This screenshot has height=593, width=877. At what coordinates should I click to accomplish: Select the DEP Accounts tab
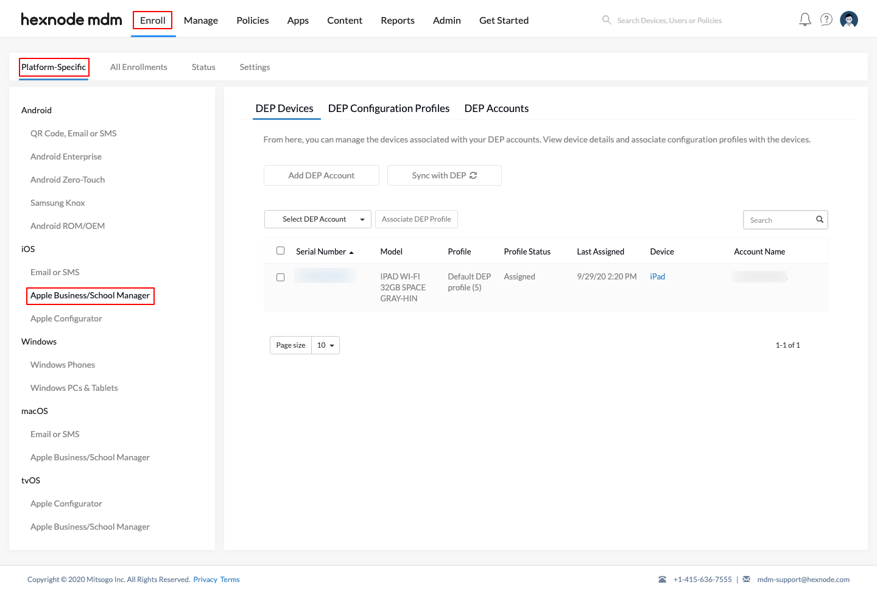pos(496,108)
